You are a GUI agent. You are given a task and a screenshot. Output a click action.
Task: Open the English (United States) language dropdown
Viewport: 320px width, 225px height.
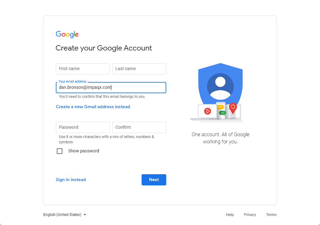(x=65, y=215)
